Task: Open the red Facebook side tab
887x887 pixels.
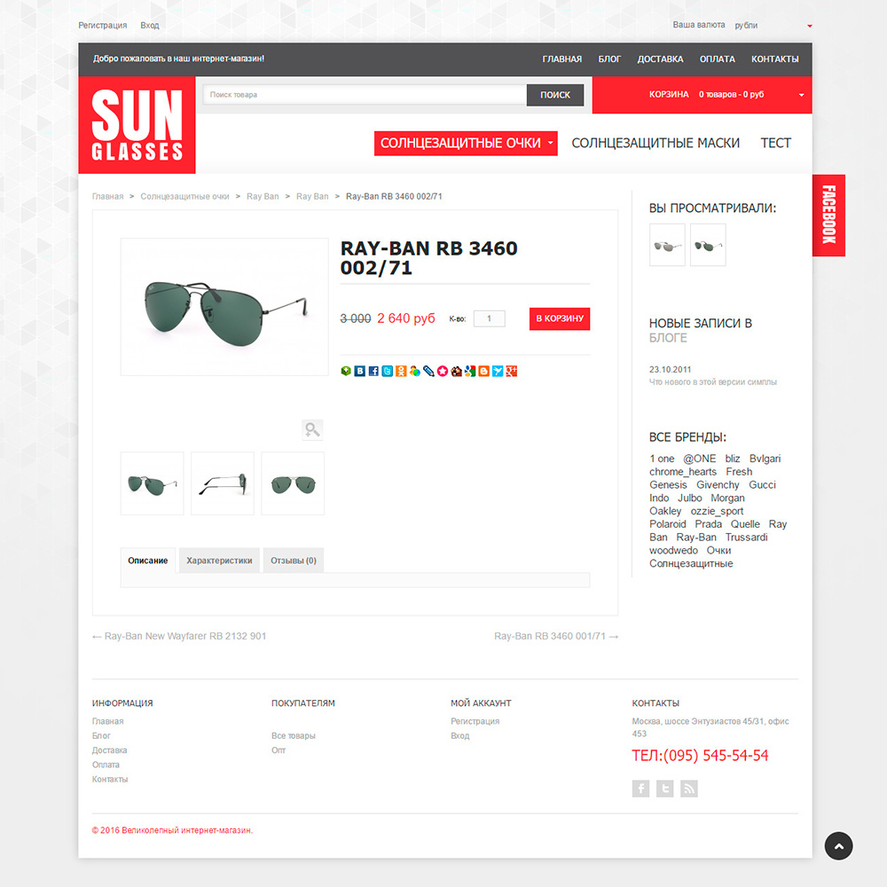Action: point(828,215)
